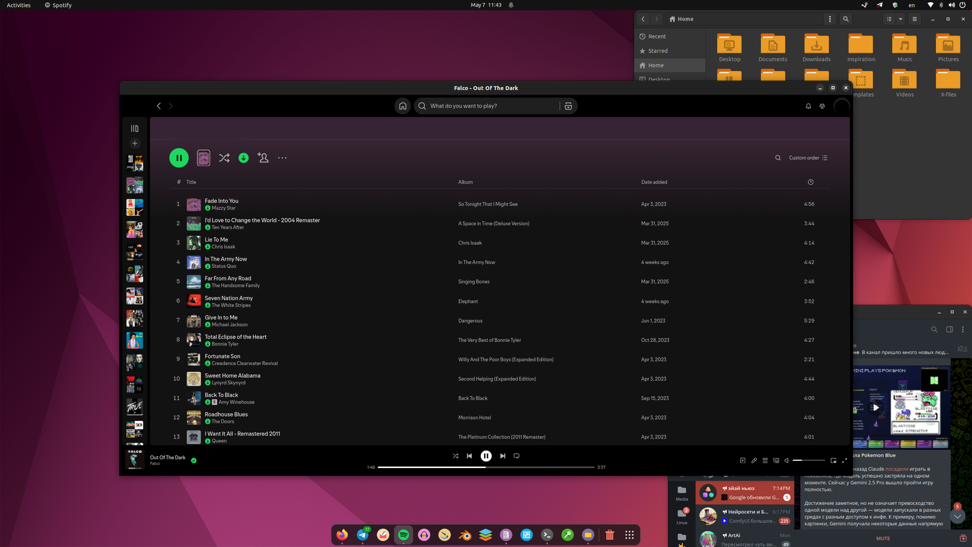Create new playlist with plus icon

[135, 143]
